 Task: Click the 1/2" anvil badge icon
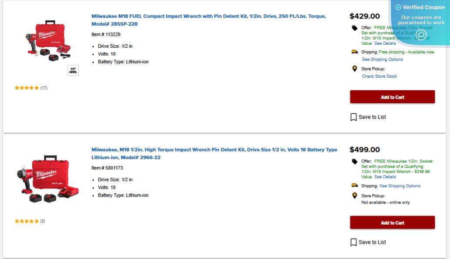coord(73,71)
